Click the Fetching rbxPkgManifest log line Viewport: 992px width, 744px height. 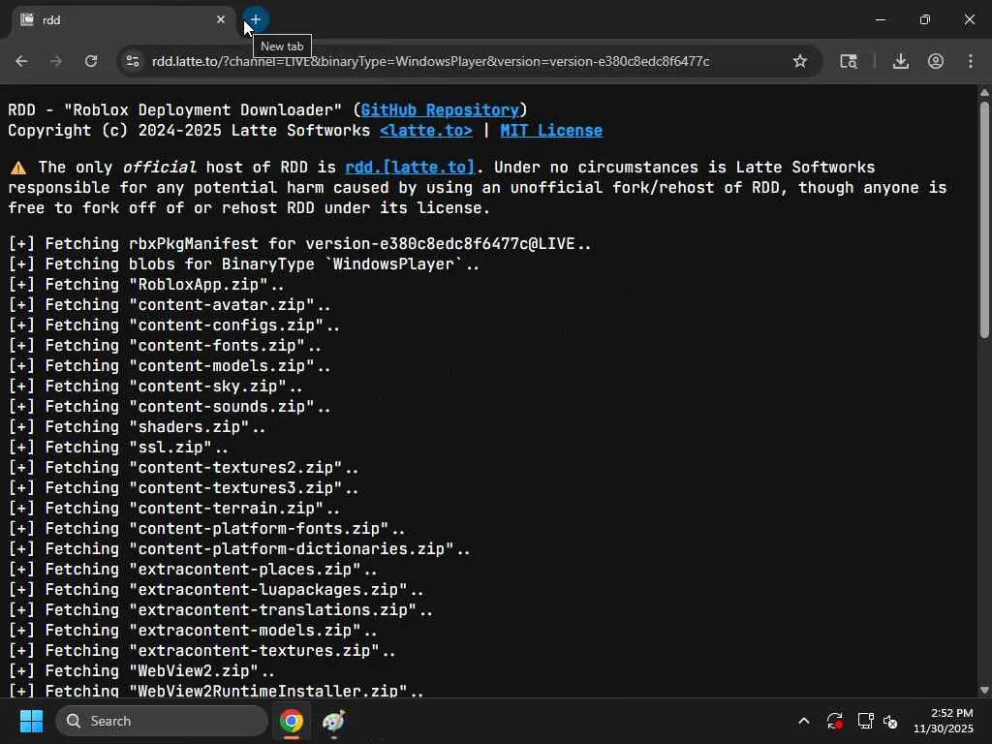[x=300, y=243]
